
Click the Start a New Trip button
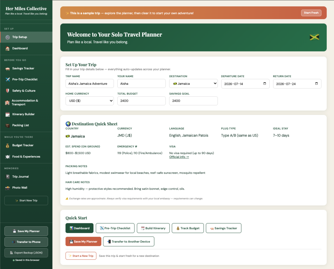coord(81,256)
